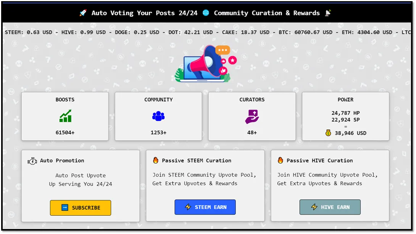
Task: Click the HIVE: 0.99 USD ticker entry
Action: point(84,32)
